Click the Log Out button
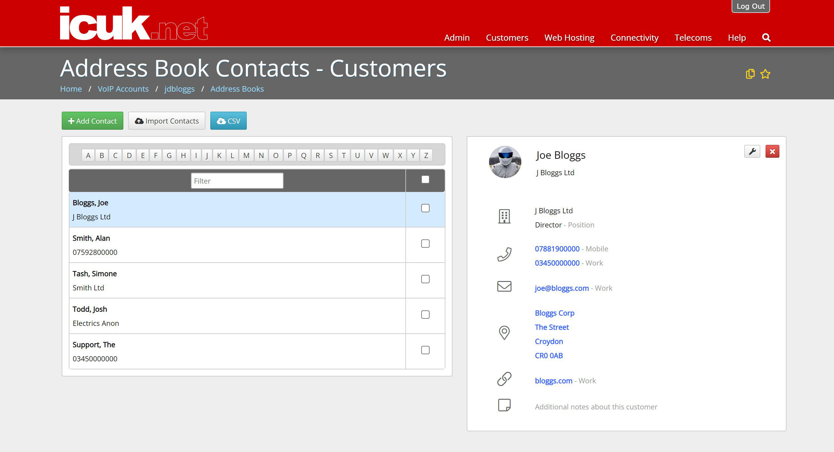The image size is (834, 452). pyautogui.click(x=750, y=6)
